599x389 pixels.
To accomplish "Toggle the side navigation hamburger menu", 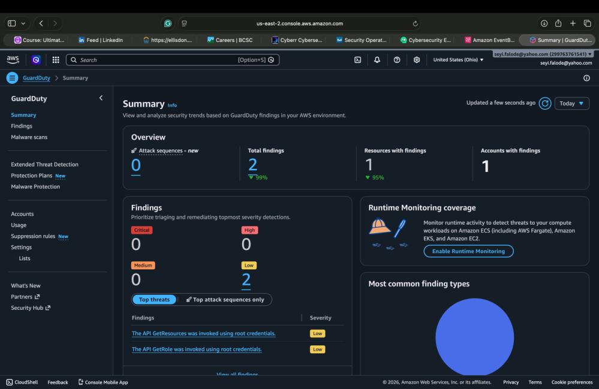I will click(12, 78).
